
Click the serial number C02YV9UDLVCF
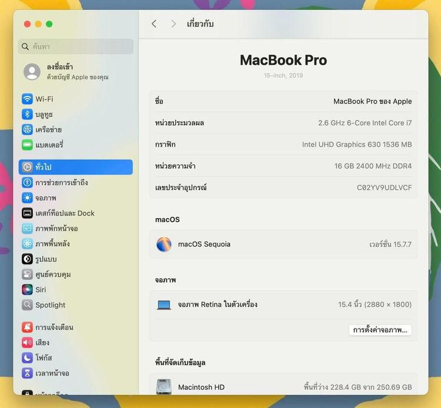point(384,188)
